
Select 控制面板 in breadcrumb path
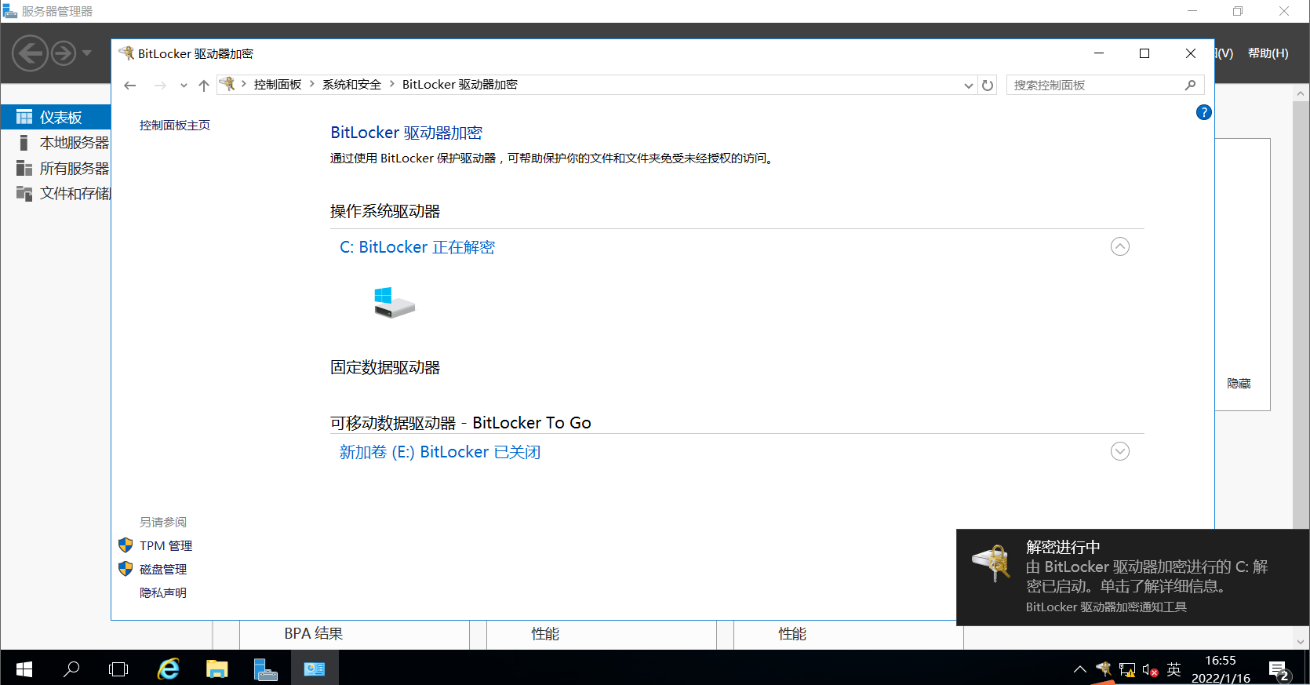click(x=278, y=85)
